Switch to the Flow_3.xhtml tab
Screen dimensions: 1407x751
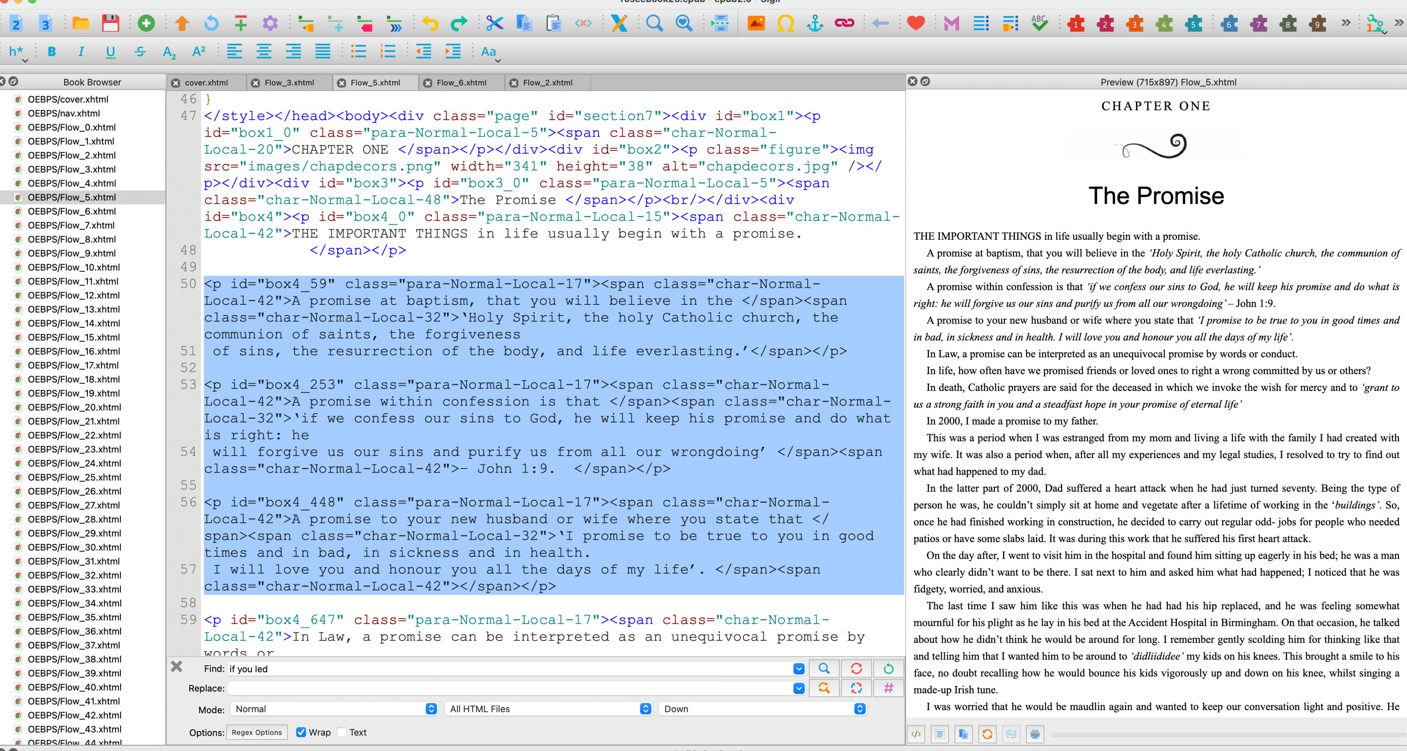(x=289, y=82)
